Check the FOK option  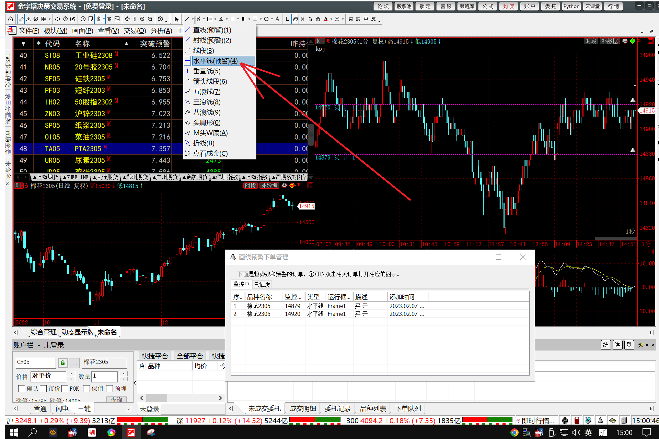pyautogui.click(x=65, y=389)
